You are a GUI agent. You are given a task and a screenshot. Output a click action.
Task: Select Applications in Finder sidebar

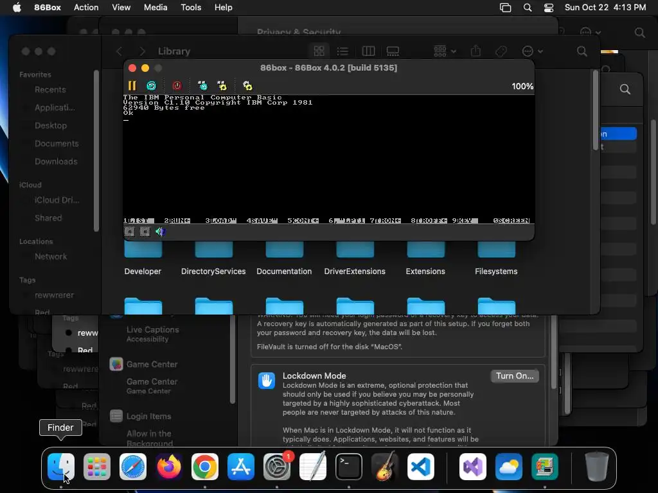[x=55, y=108]
